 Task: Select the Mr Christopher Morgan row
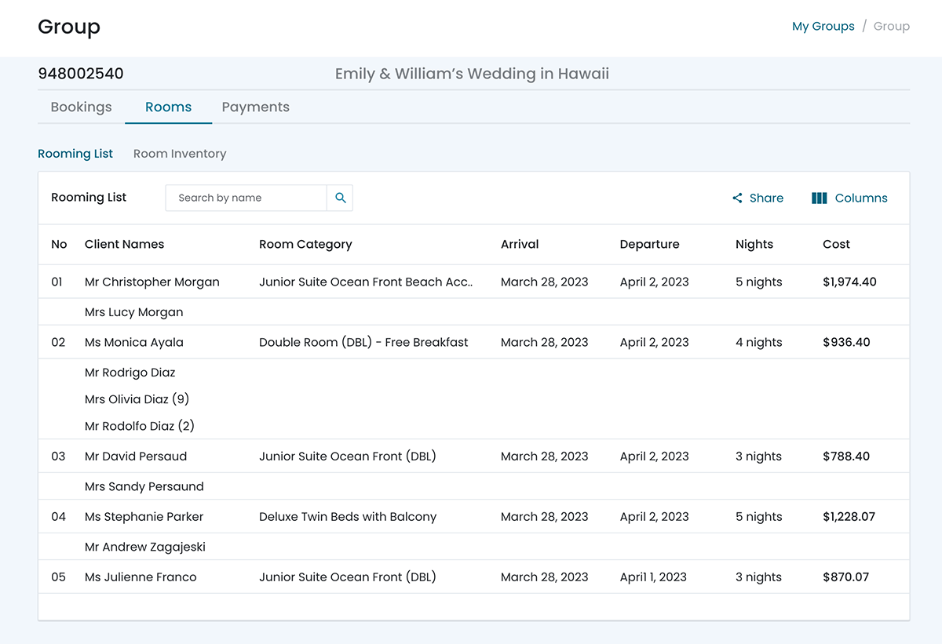tap(152, 282)
